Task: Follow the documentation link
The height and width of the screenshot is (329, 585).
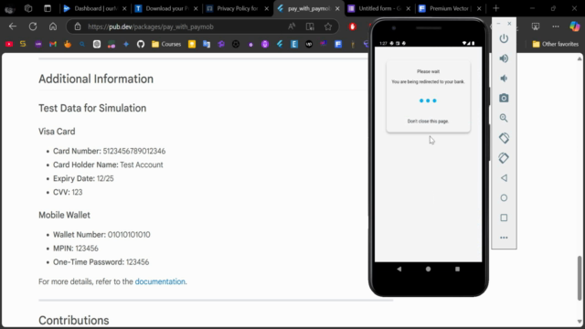Action: coord(160,281)
